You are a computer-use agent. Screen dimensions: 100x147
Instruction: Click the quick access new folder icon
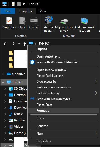pos(19,4)
